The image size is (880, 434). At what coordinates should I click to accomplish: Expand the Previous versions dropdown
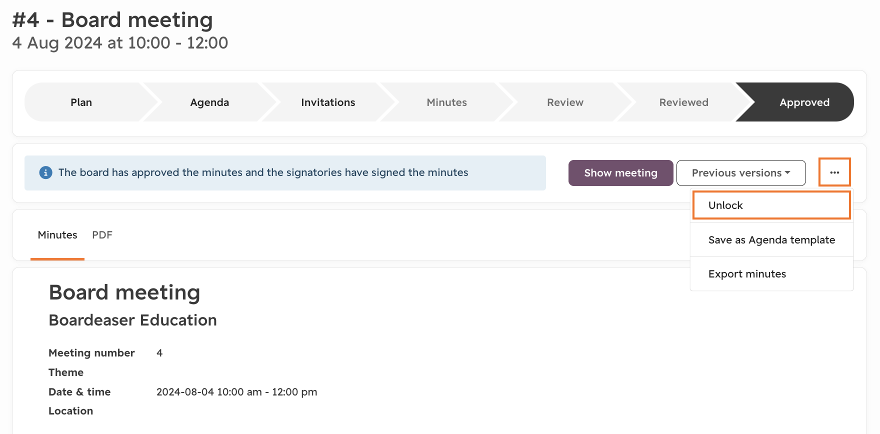click(x=741, y=173)
